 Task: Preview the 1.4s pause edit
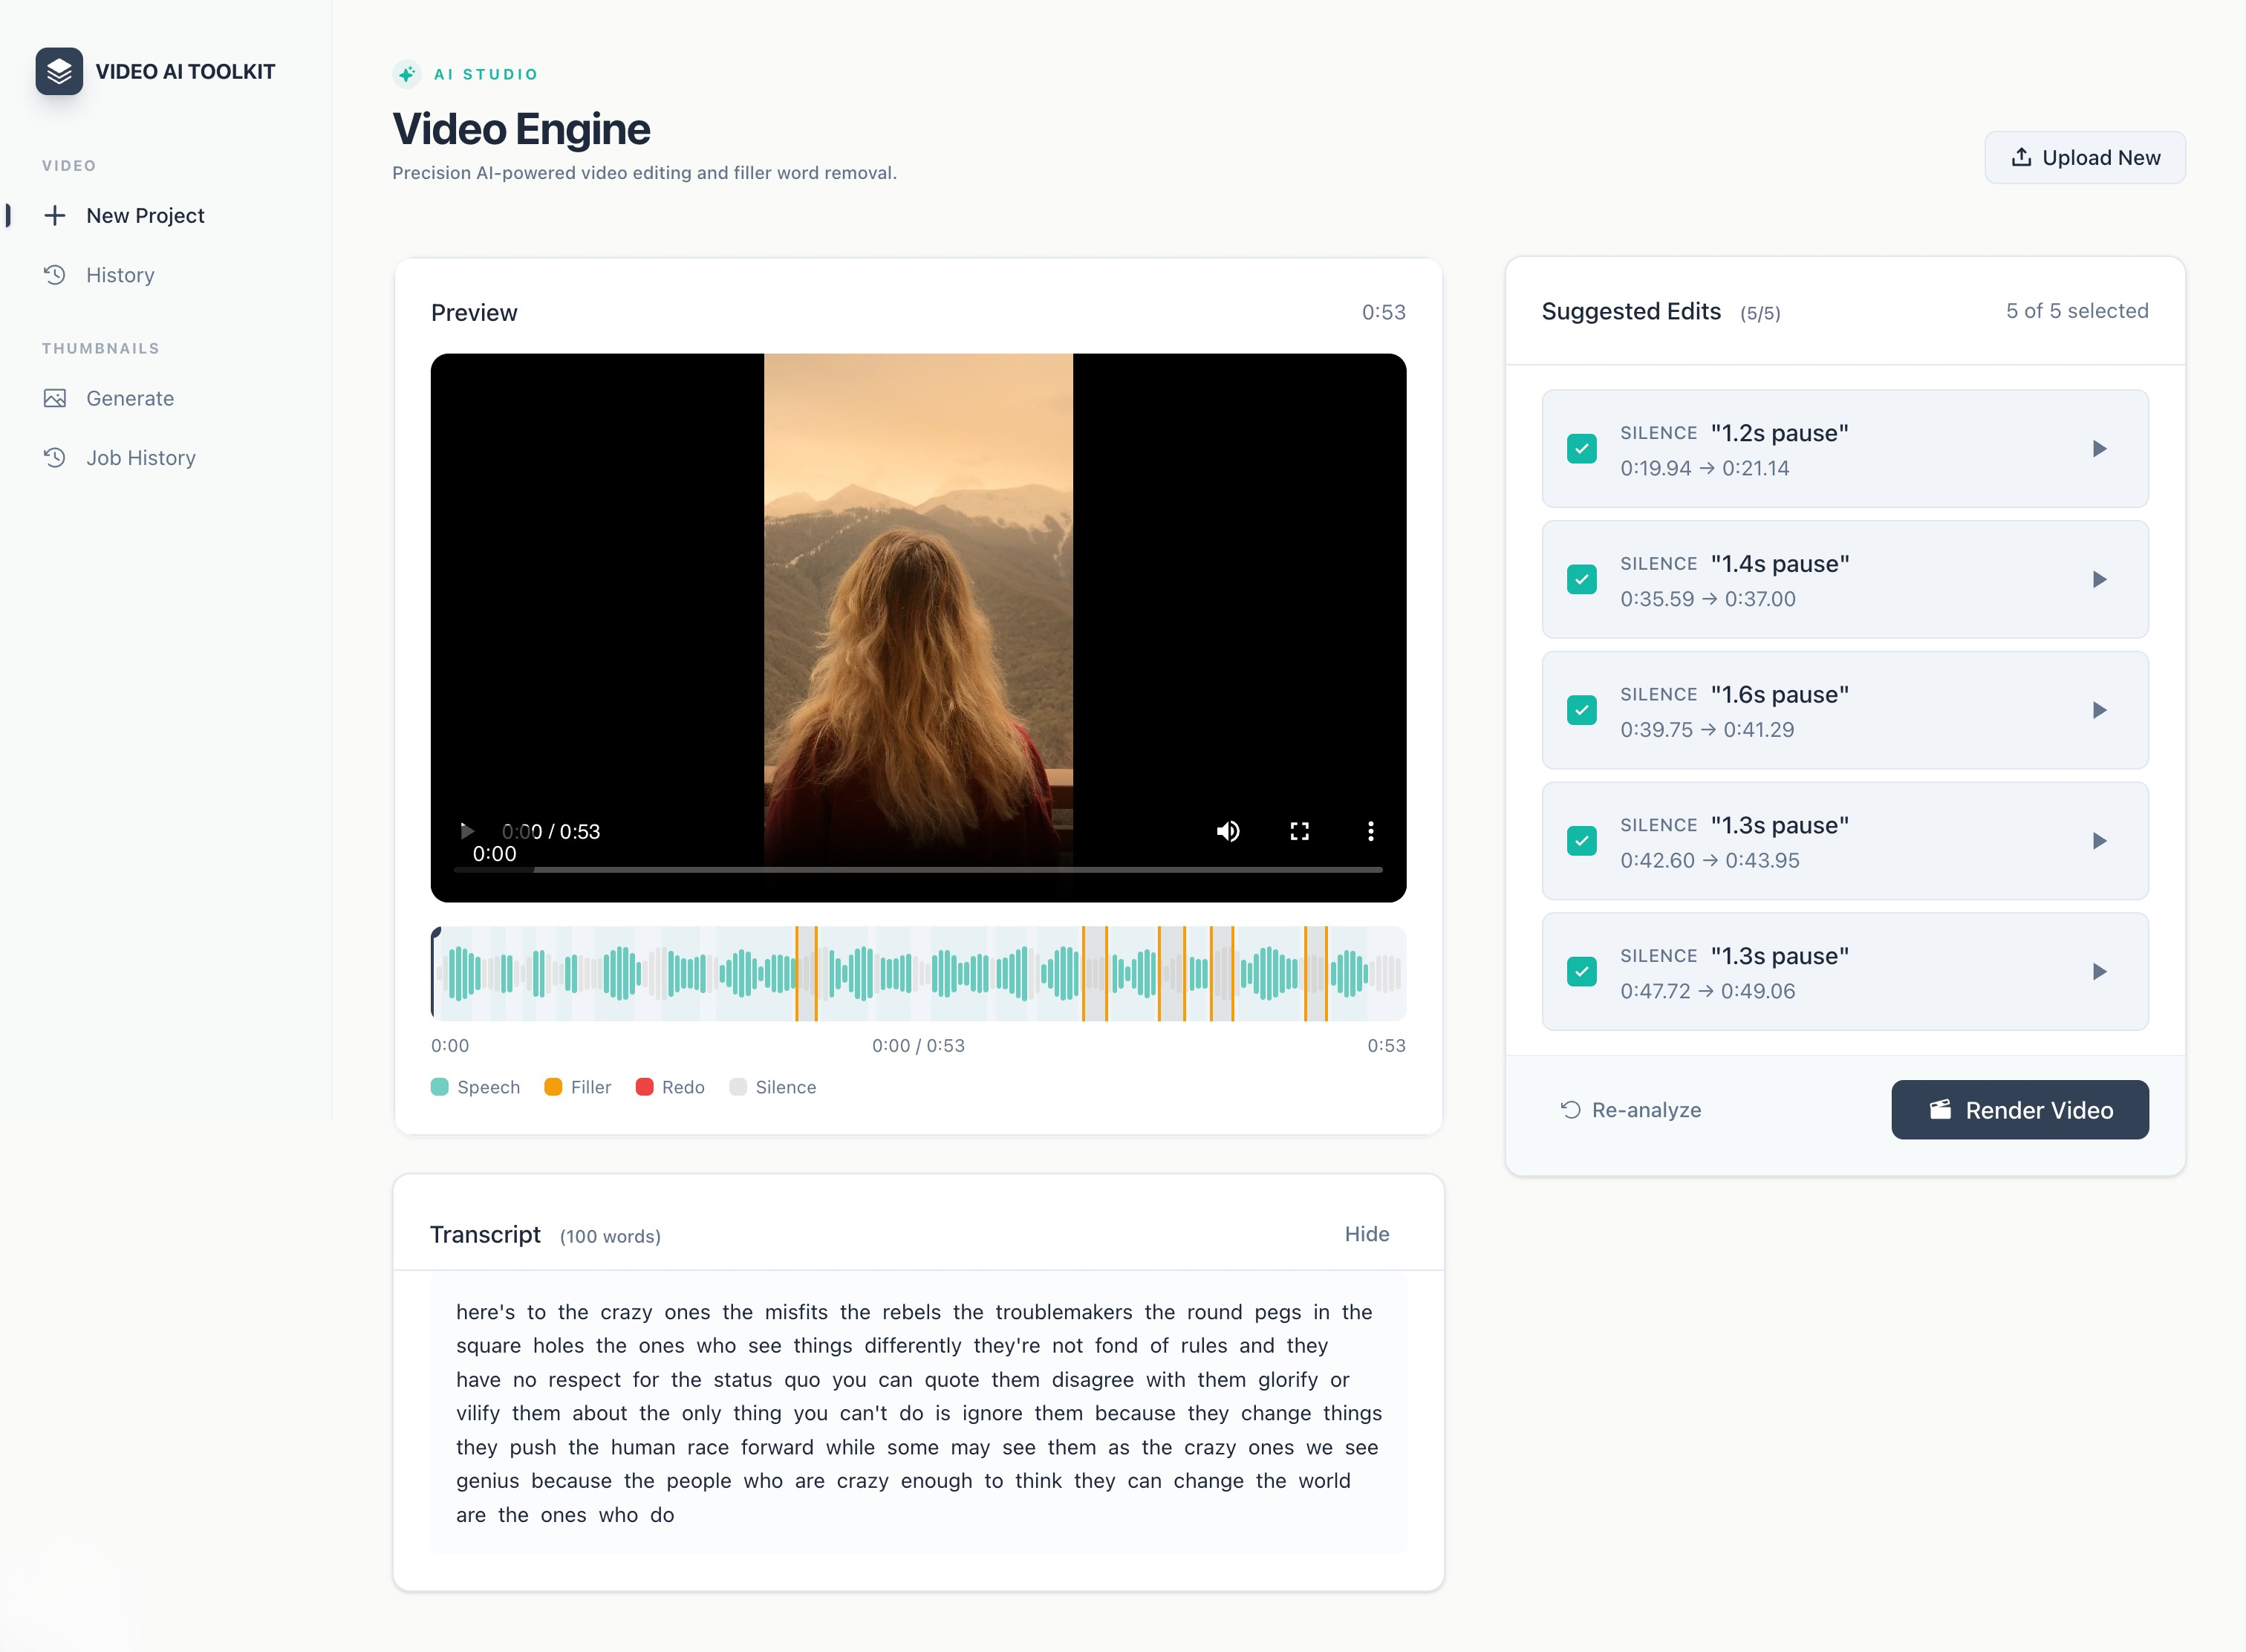pyautogui.click(x=2099, y=580)
